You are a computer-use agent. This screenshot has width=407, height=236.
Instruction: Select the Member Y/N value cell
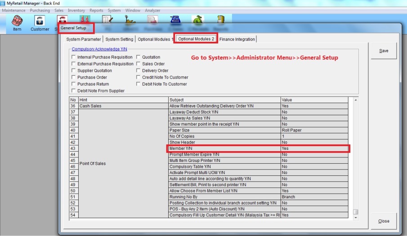[314, 149]
